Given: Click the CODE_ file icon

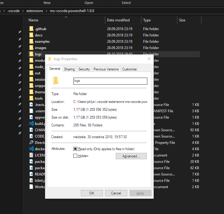Looking at the screenshot, I should point(31,136).
